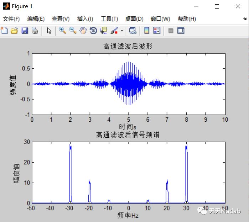Minimize the Figure 1 window
Screen dimensions: 249x222
[x=196, y=6]
